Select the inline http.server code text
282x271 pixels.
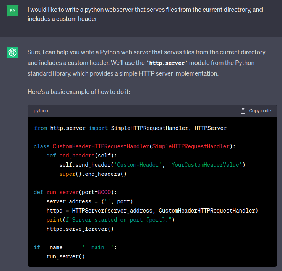point(166,63)
